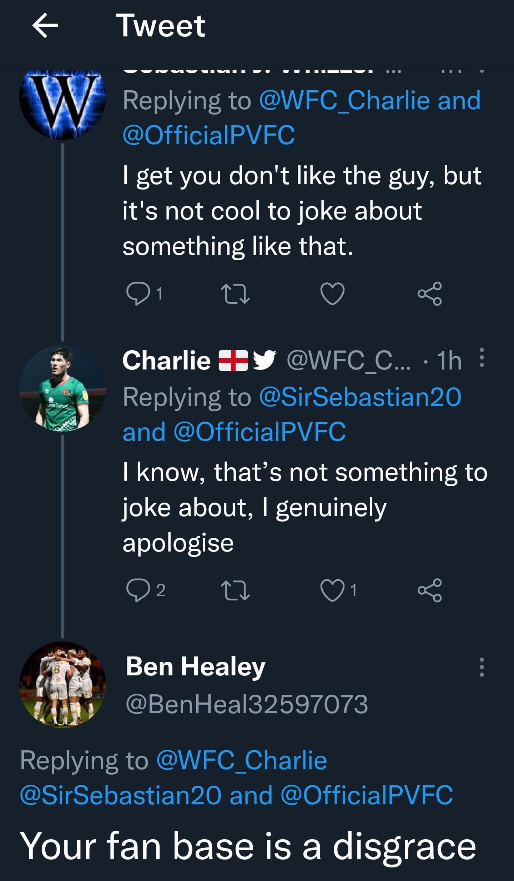
Task: Open the more options menu on Ben Healey's tweet
Action: (482, 667)
